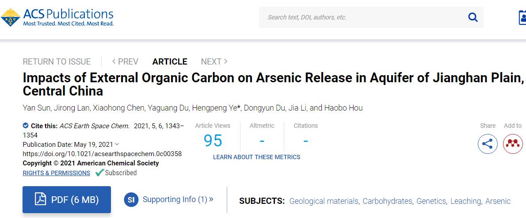Select the Arsenic subject link
This screenshot has width=526, height=218.
(498, 201)
